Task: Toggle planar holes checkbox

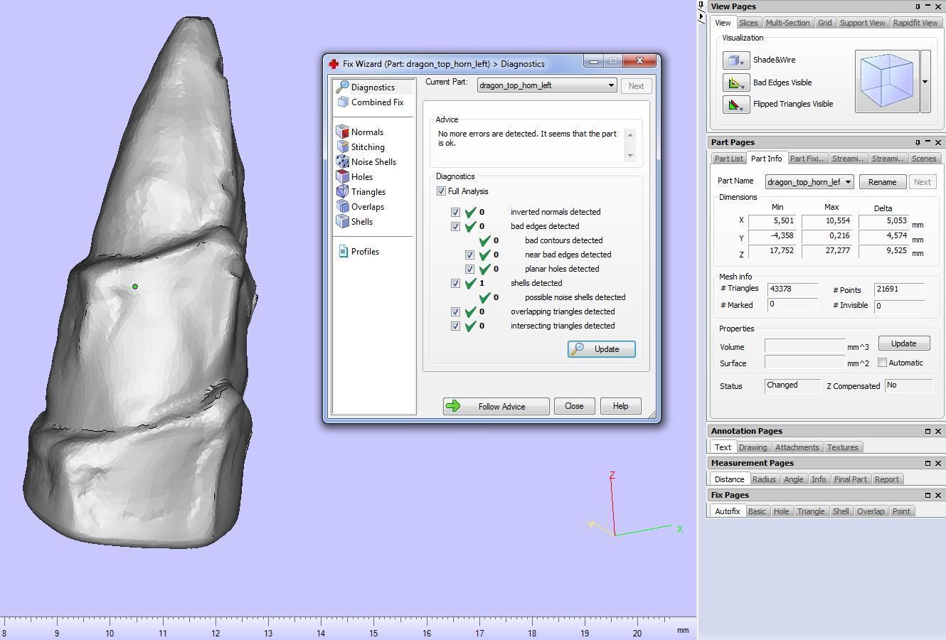Action: pyautogui.click(x=470, y=269)
